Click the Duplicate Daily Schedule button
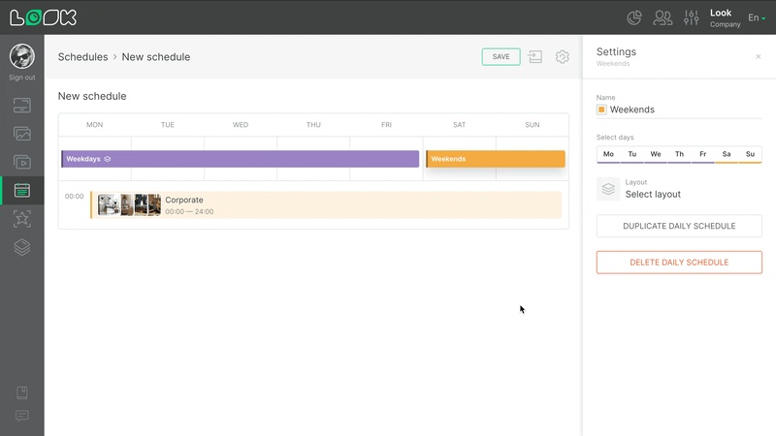 pyautogui.click(x=679, y=226)
